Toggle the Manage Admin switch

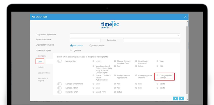(x=59, y=88)
